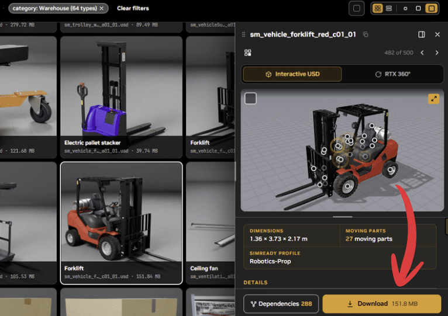Switch to grid view layout

(377, 8)
